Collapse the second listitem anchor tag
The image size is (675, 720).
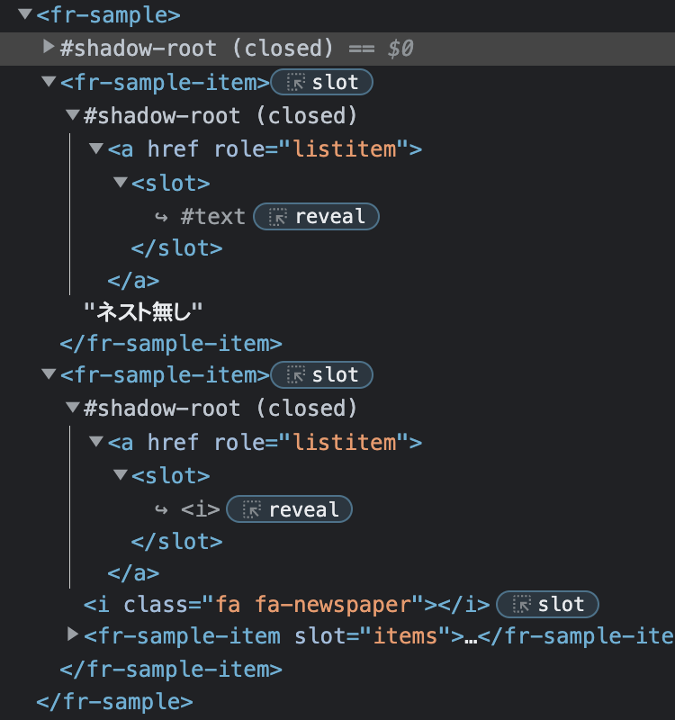[x=96, y=441]
